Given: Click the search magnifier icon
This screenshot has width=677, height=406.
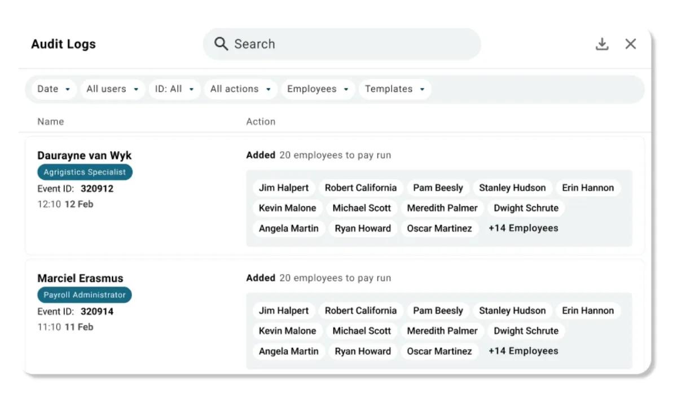Looking at the screenshot, I should point(221,43).
